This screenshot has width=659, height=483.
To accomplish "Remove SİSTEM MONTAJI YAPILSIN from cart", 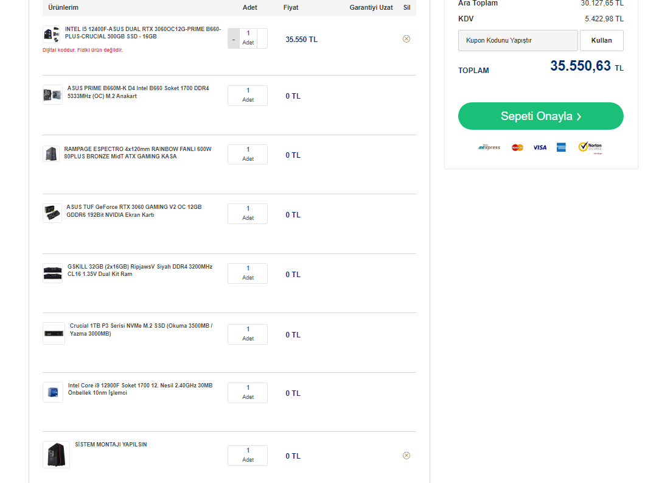I will pyautogui.click(x=406, y=455).
